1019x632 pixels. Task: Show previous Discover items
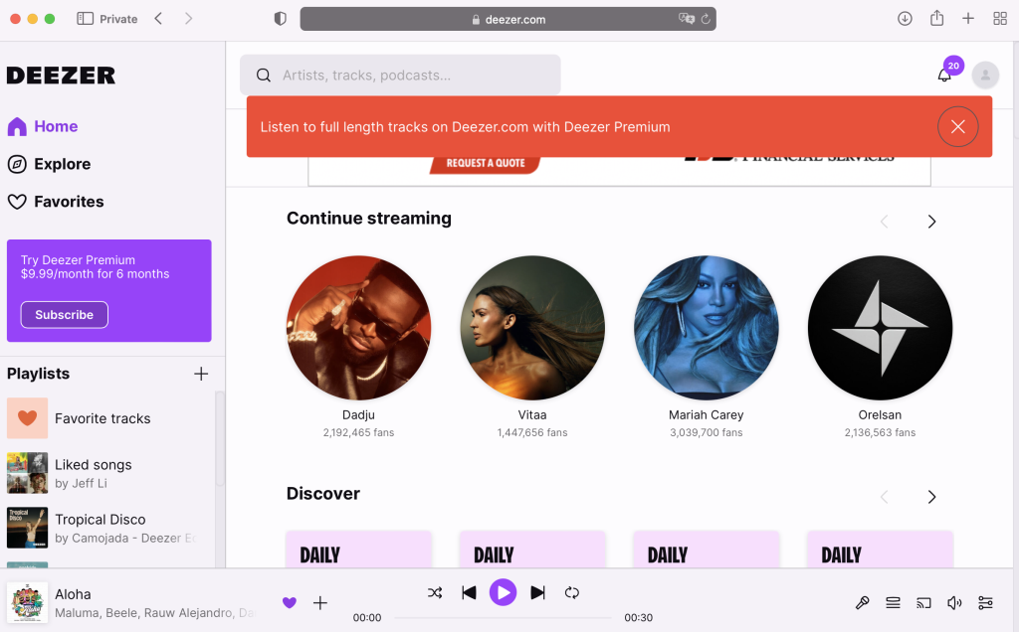[885, 497]
